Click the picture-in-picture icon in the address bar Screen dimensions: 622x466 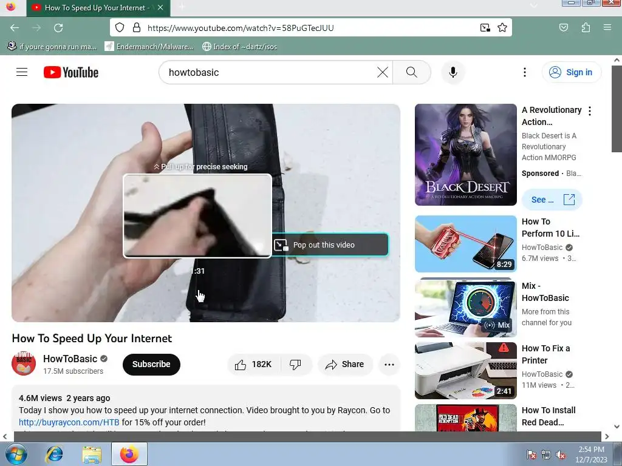coord(485,28)
